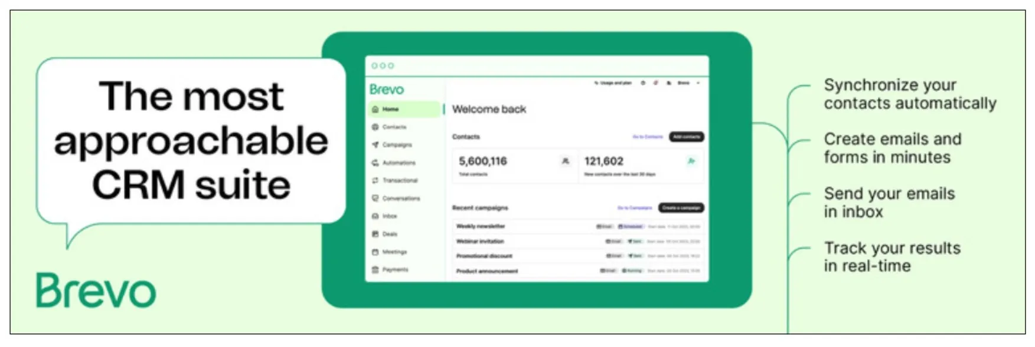The width and height of the screenshot is (1035, 347).
Task: Open Usage and plan in top bar
Action: click(x=613, y=83)
